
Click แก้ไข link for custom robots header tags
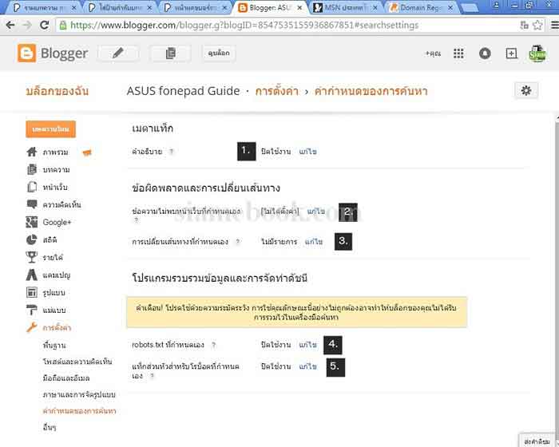(307, 366)
